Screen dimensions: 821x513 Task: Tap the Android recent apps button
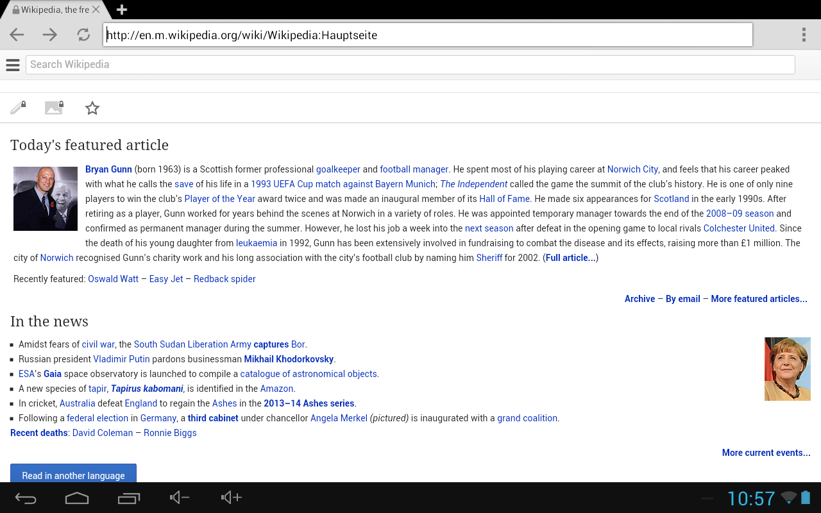(x=128, y=498)
